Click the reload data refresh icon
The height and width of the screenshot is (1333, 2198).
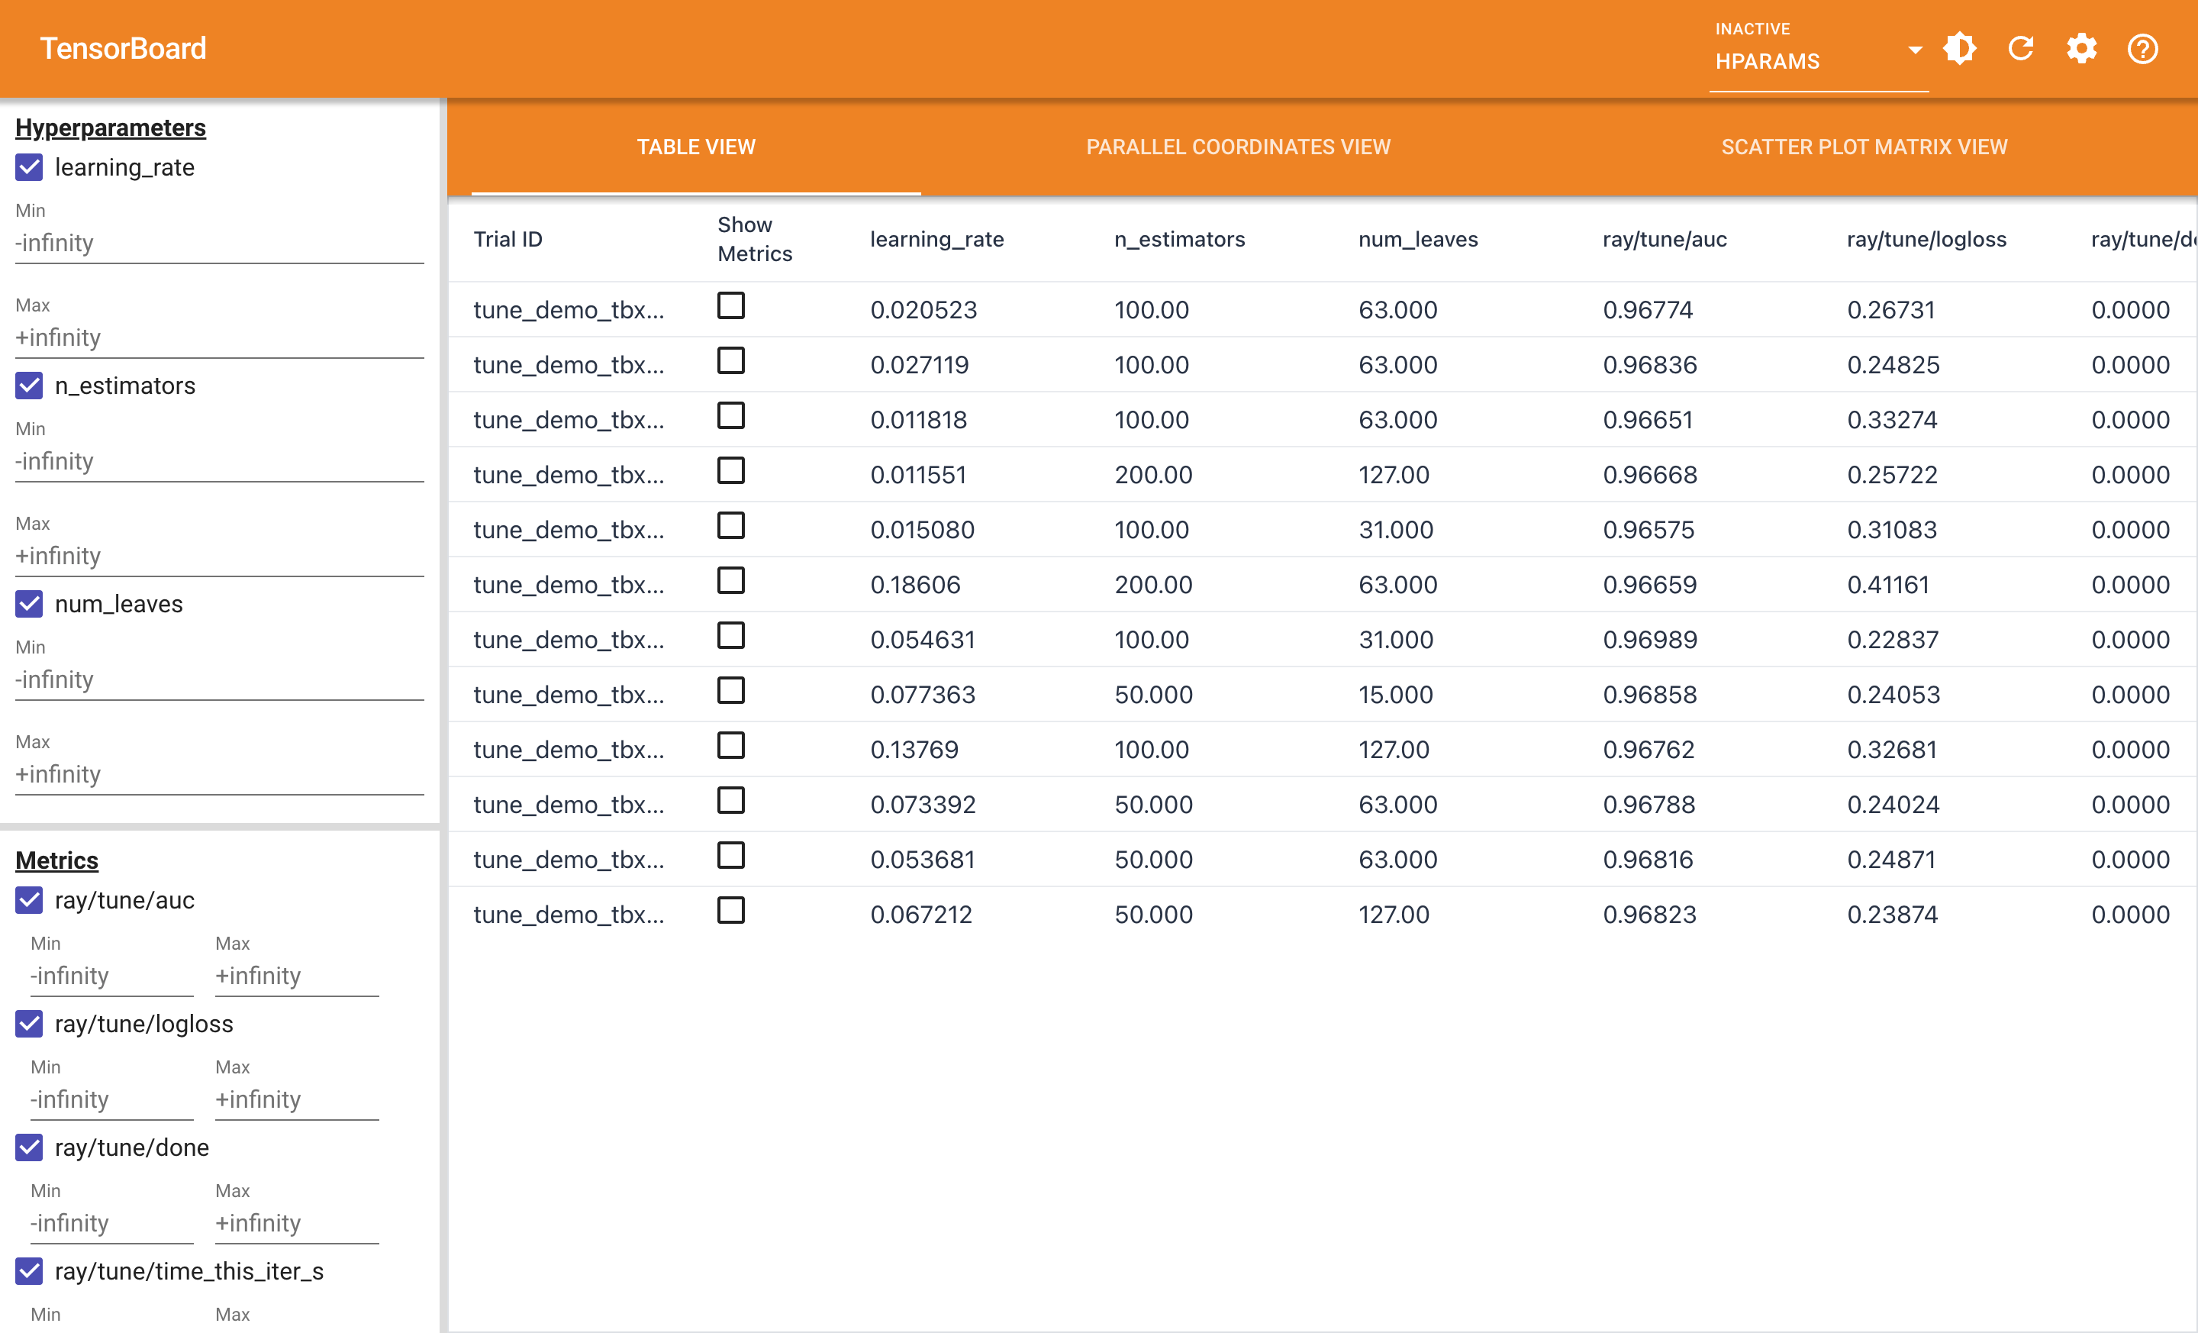(x=2020, y=48)
